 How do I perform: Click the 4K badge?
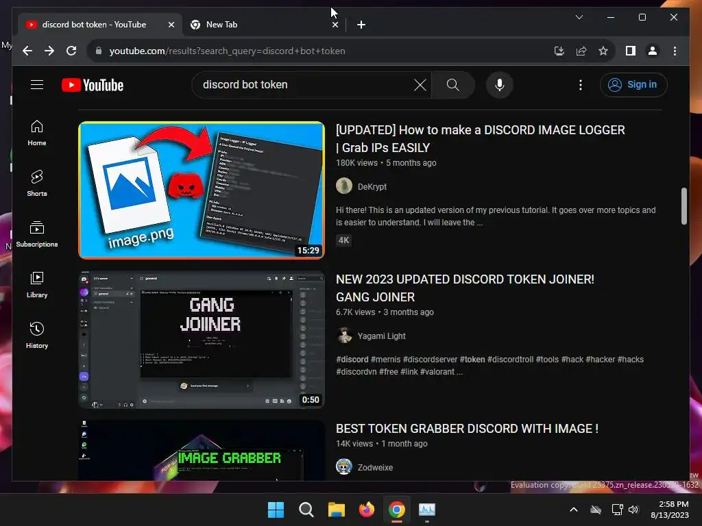pyautogui.click(x=344, y=240)
